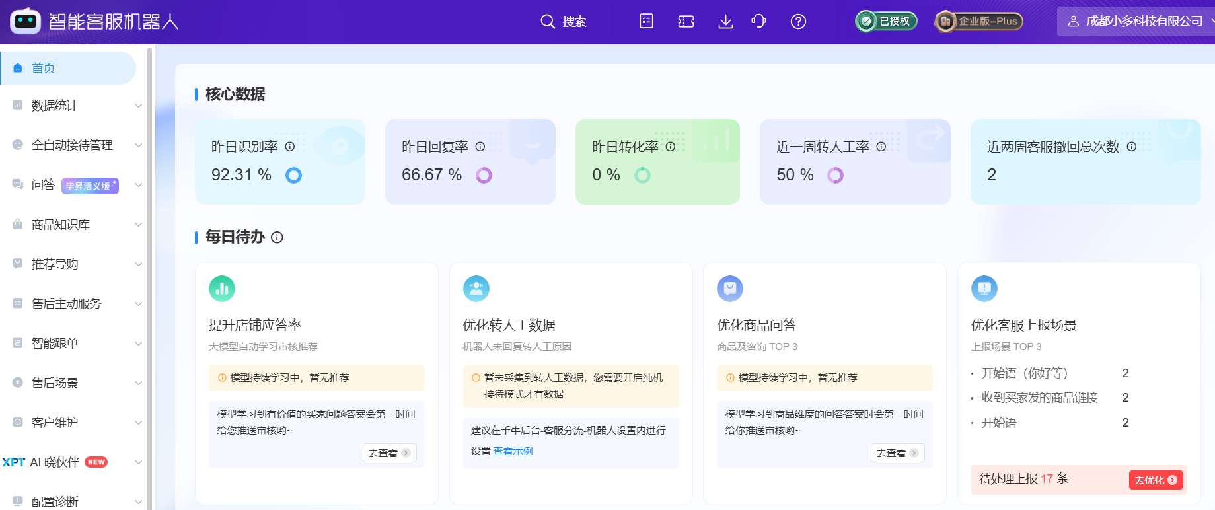Click the 客户维护 sidebar icon
Screen dimensions: 1215x510
[18, 422]
